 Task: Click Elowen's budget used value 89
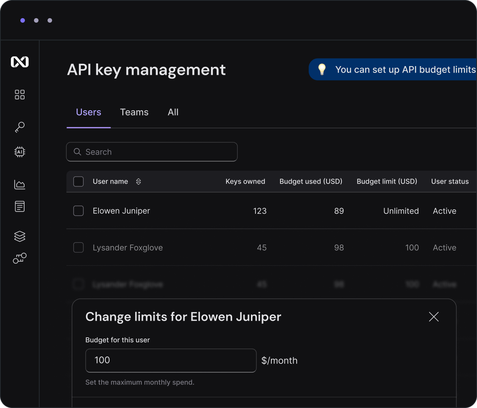(x=339, y=211)
